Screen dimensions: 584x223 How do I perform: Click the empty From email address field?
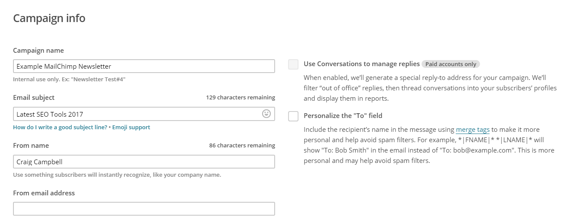point(144,209)
